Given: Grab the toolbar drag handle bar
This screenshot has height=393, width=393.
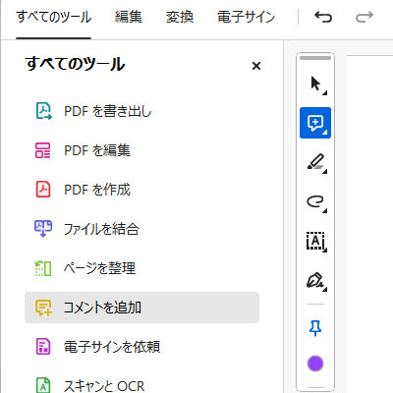Looking at the screenshot, I should pyautogui.click(x=315, y=58).
